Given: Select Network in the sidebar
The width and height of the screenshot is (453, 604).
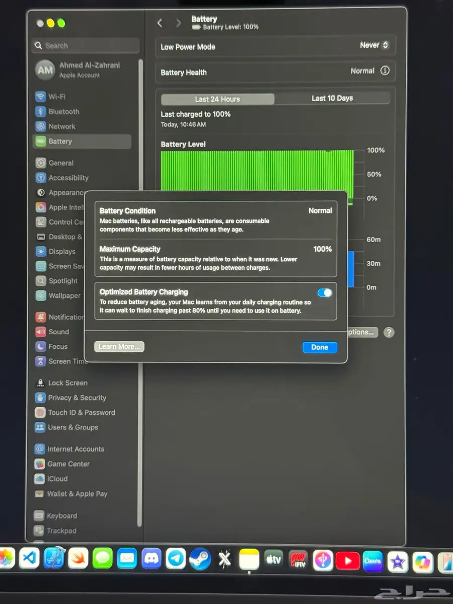Looking at the screenshot, I should pyautogui.click(x=55, y=126).
